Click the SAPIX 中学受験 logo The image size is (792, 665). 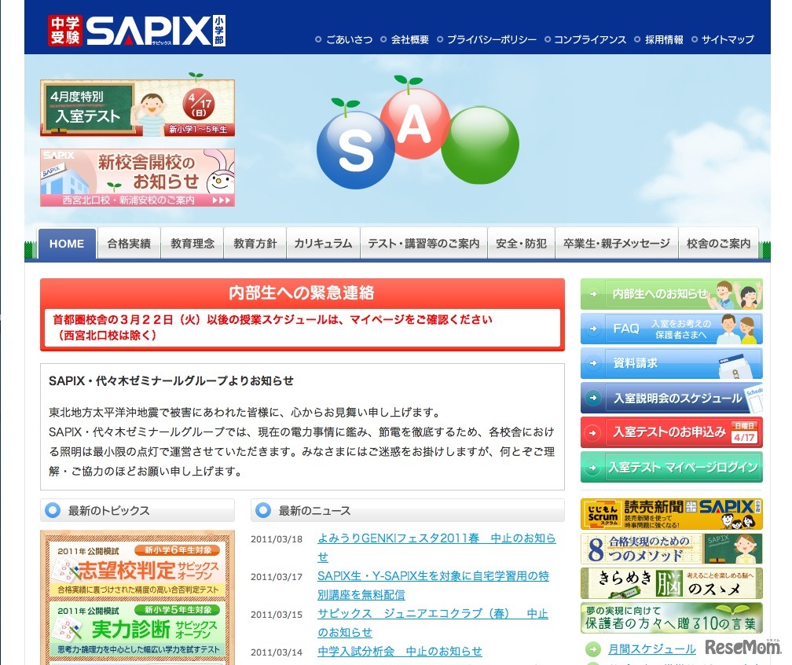point(137,31)
